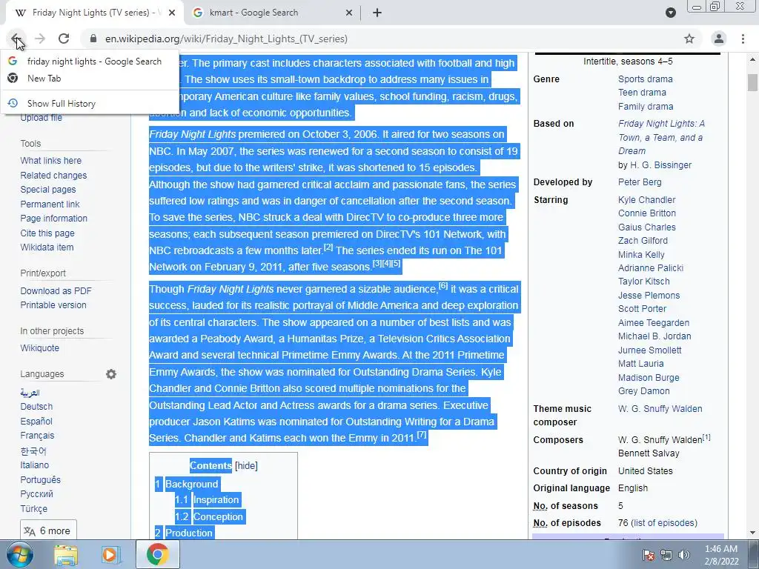This screenshot has height=569, width=759.
Task: Open the Wikiquote project link
Action: pos(40,348)
